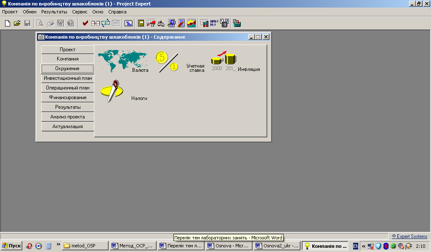Open the Справка menu

click(117, 12)
